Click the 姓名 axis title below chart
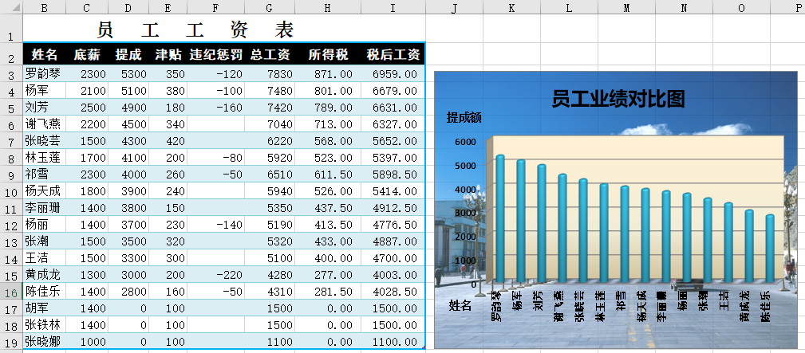This screenshot has width=805, height=353. point(460,305)
